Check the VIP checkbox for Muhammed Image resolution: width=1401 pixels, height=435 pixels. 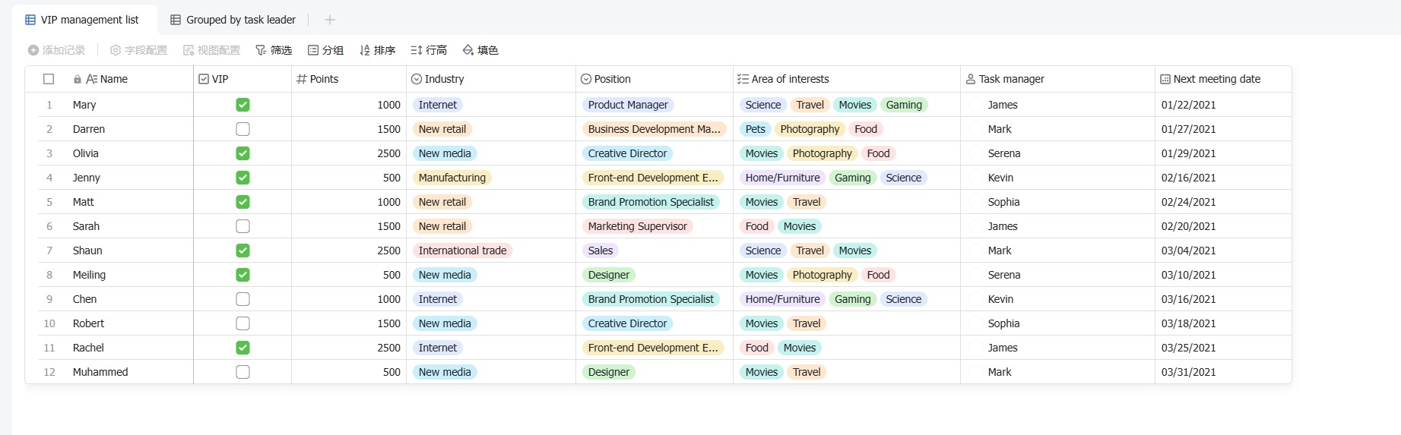(242, 372)
